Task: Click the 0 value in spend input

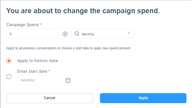Action: [x=11, y=34]
